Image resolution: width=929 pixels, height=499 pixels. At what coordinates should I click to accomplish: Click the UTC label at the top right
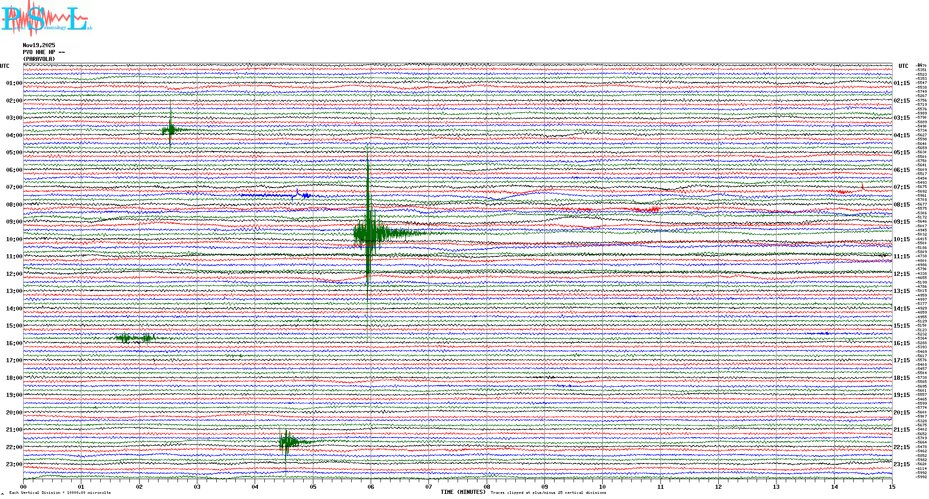[903, 66]
